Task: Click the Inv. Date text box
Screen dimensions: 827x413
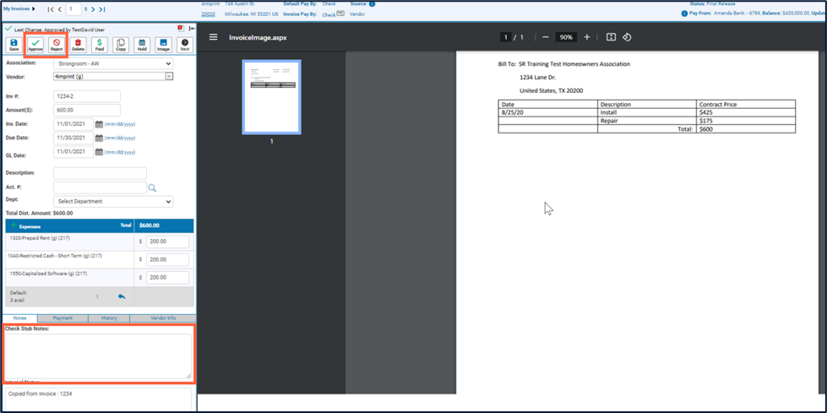Action: (x=73, y=124)
